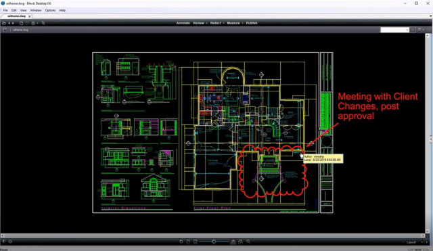Click the round info icon beside wilhome.dwg
The width and height of the screenshot is (433, 251).
pos(5,30)
